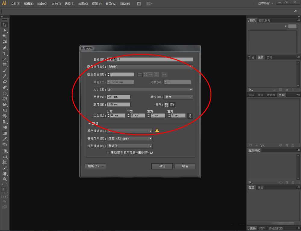Viewport: 301px width, 231px height.
Task: Open the 单位 dropdown showing 毫米
Action: 178,97
